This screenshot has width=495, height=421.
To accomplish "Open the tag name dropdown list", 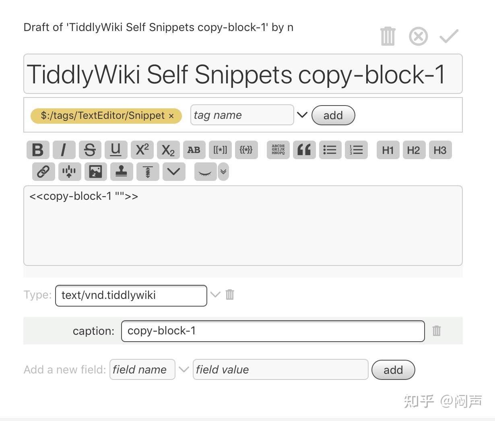I will pyautogui.click(x=302, y=115).
